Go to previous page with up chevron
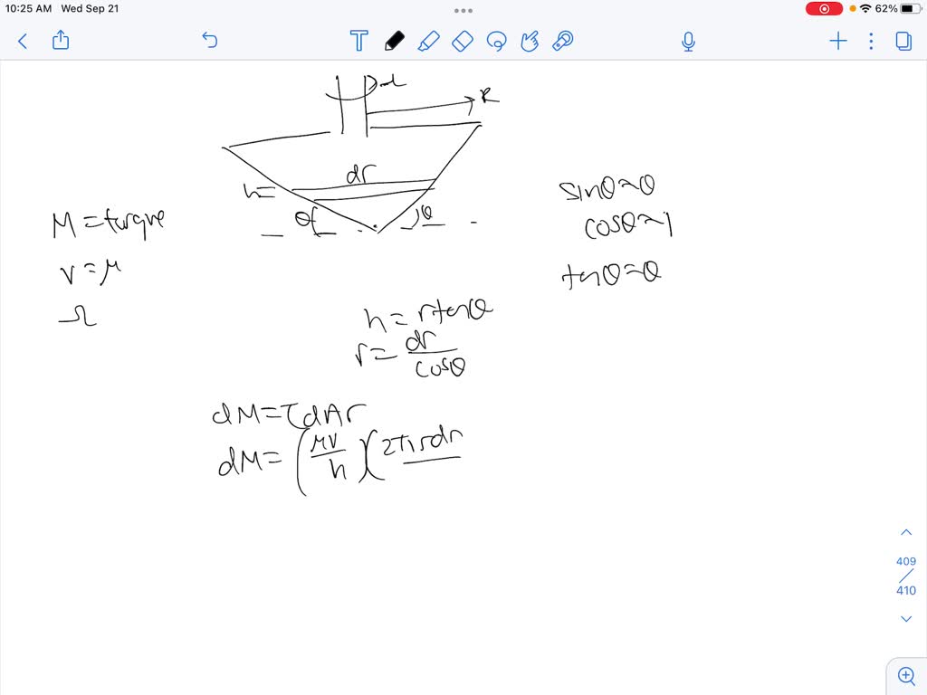 tap(906, 531)
